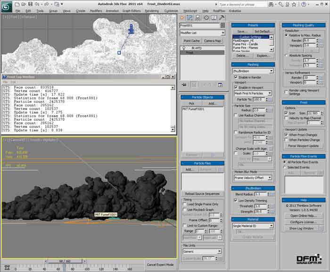Click the Cancel Expert Mode button

point(160,264)
